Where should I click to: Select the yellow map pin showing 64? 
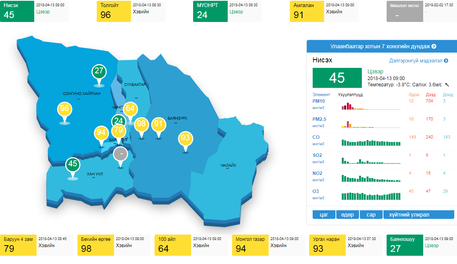(x=130, y=109)
